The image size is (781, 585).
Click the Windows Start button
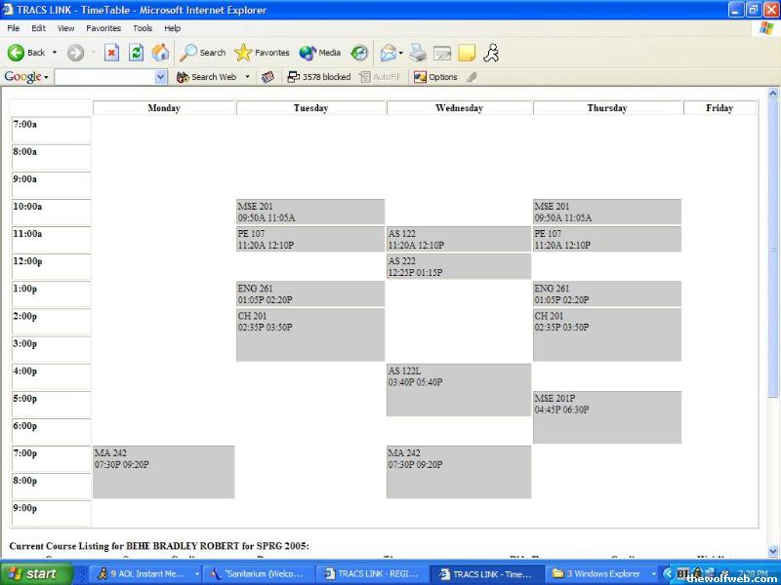coord(32,573)
